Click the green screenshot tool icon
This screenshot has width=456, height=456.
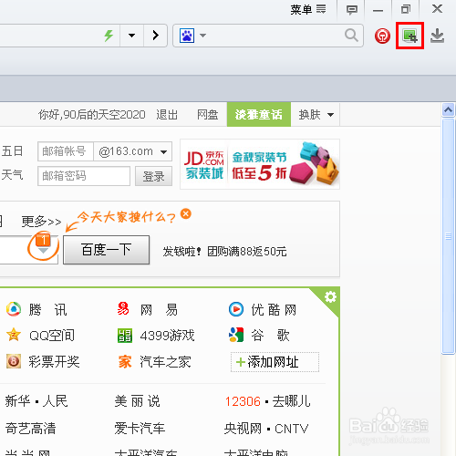coord(409,36)
